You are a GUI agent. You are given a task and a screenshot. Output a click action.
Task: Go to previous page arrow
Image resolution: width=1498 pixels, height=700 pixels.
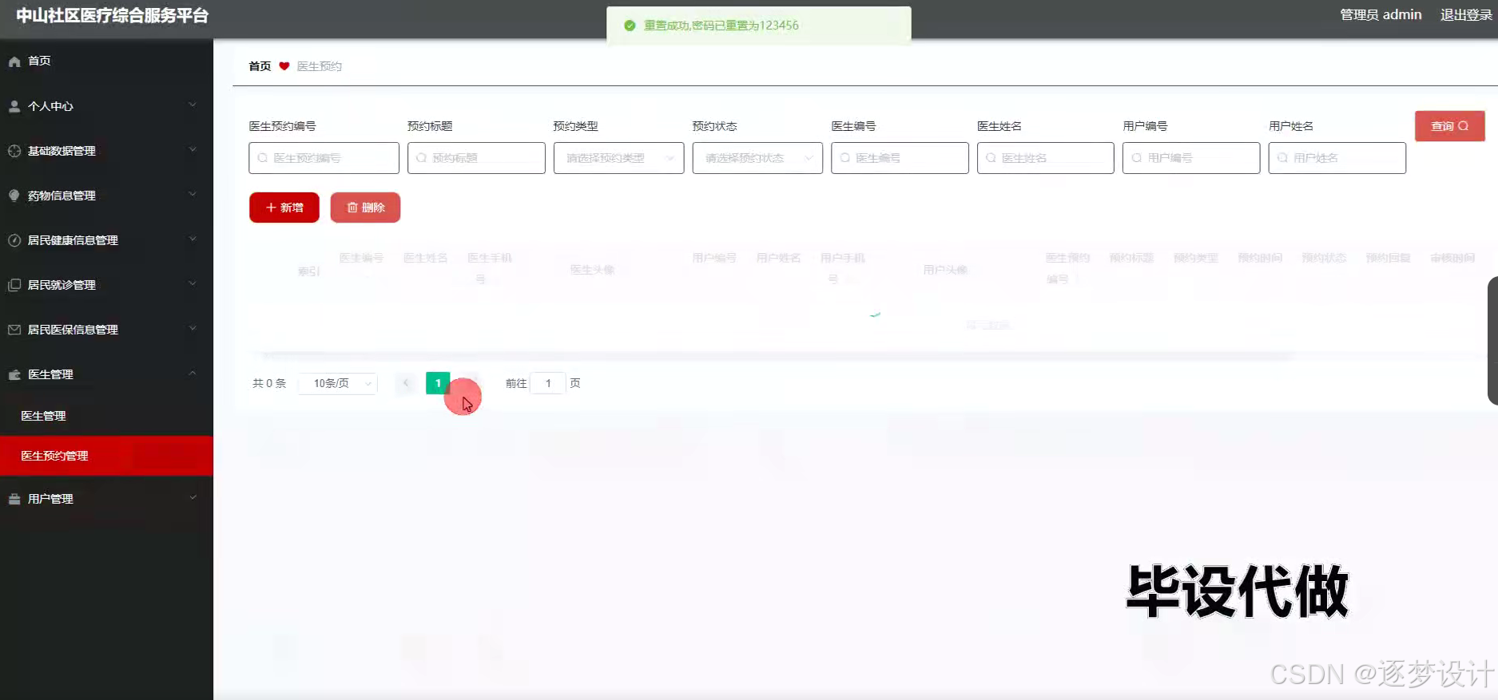[406, 383]
